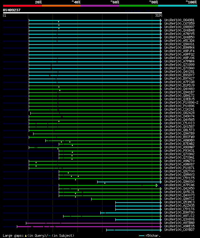Click the white query sequence bar
200x238 pixels.
82,13
